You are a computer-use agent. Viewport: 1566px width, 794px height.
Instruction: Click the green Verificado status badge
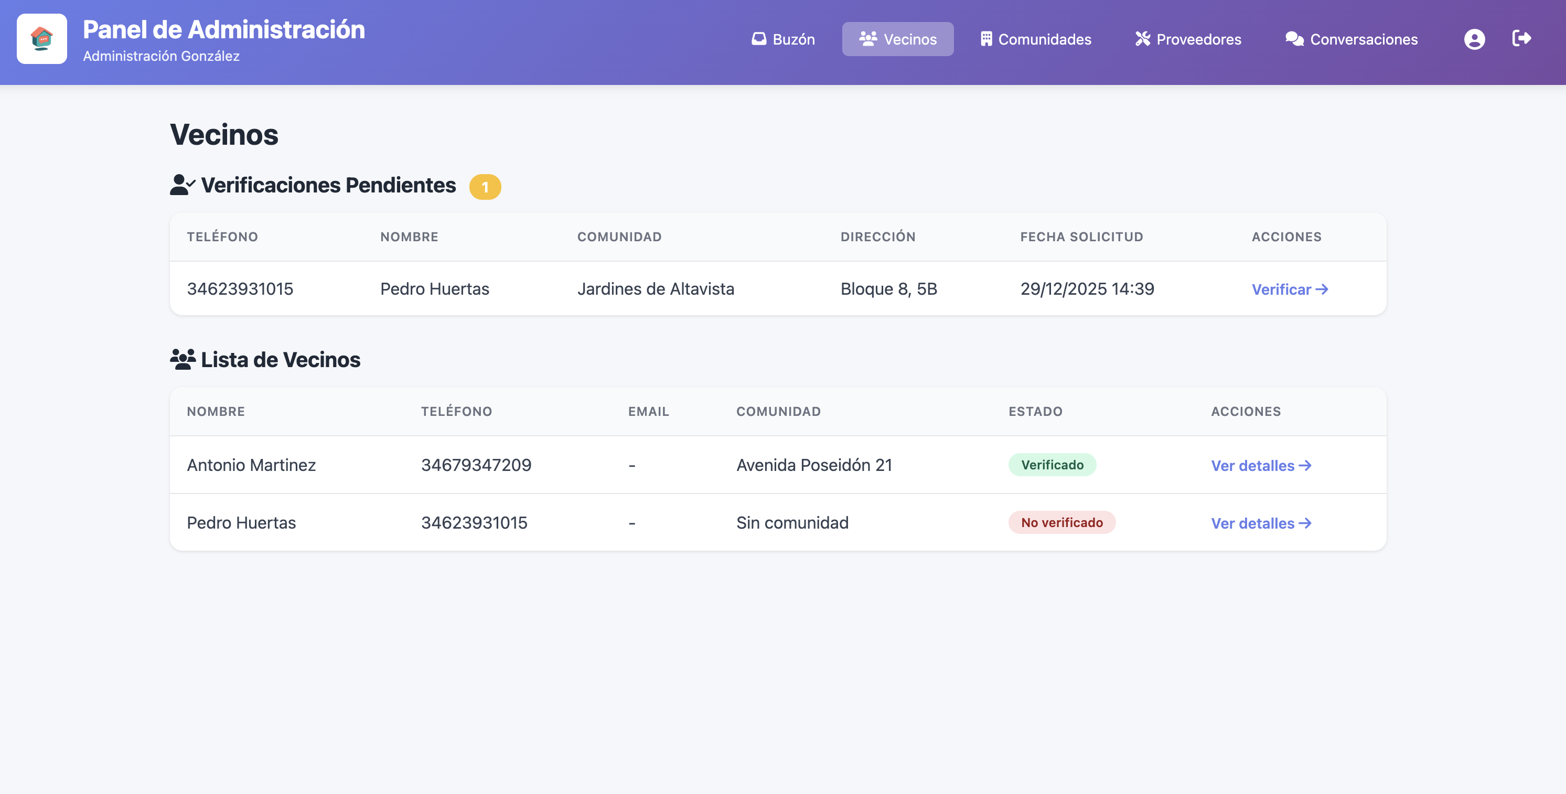click(1052, 465)
